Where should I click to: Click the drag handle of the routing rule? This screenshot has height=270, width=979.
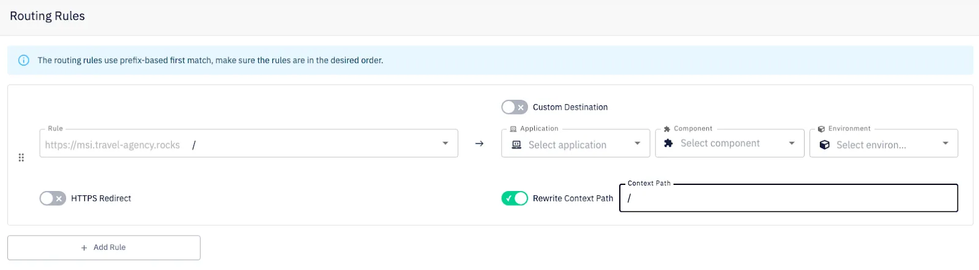pos(21,158)
